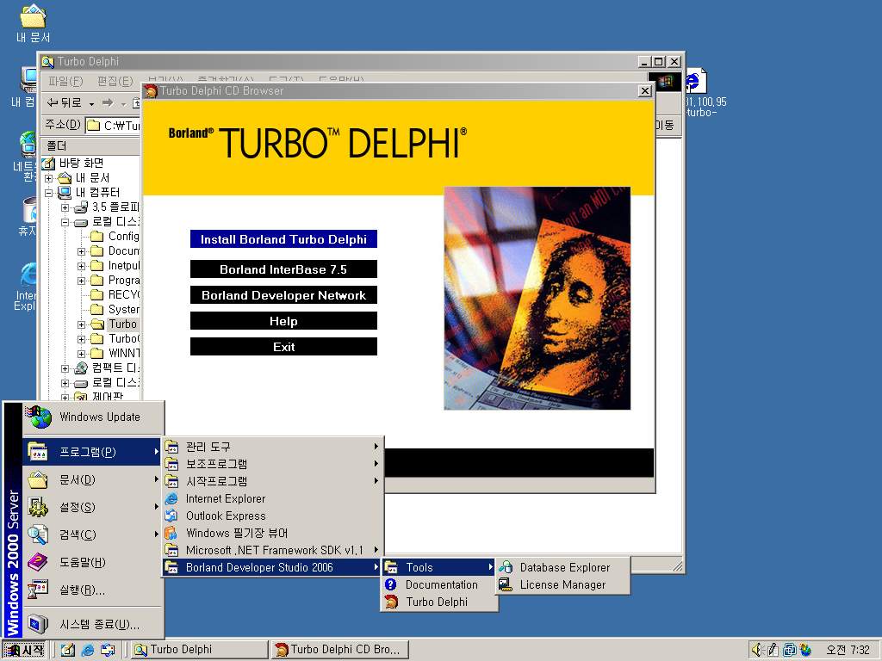Click the volume speaker tray icon

pos(757,650)
